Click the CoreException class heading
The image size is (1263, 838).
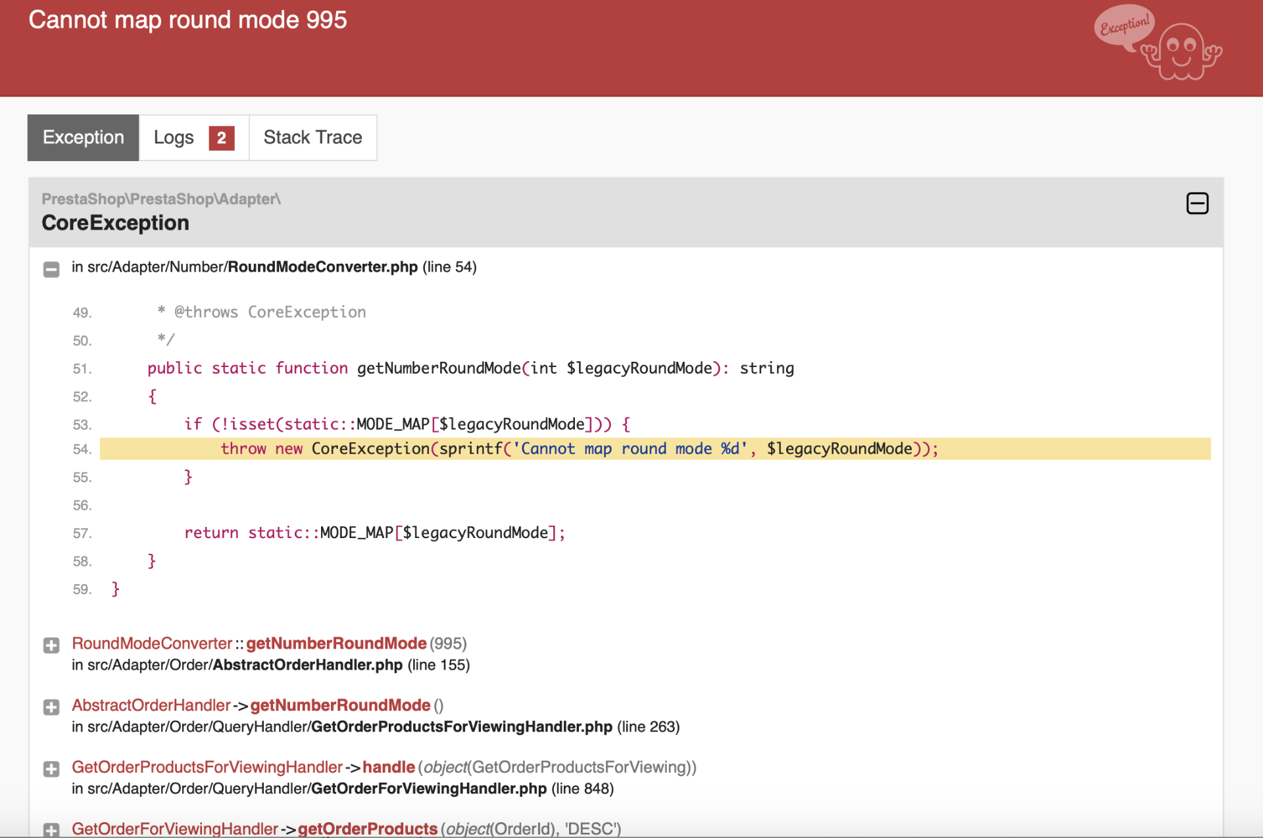(x=115, y=223)
